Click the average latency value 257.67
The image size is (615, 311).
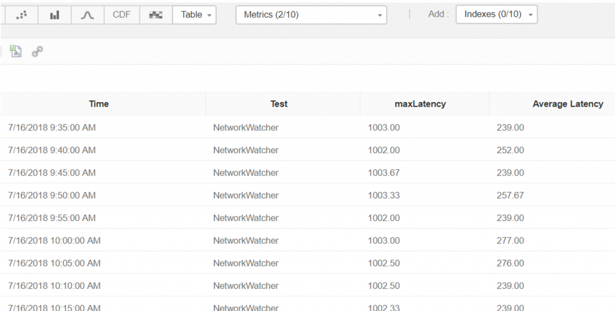[x=510, y=195]
